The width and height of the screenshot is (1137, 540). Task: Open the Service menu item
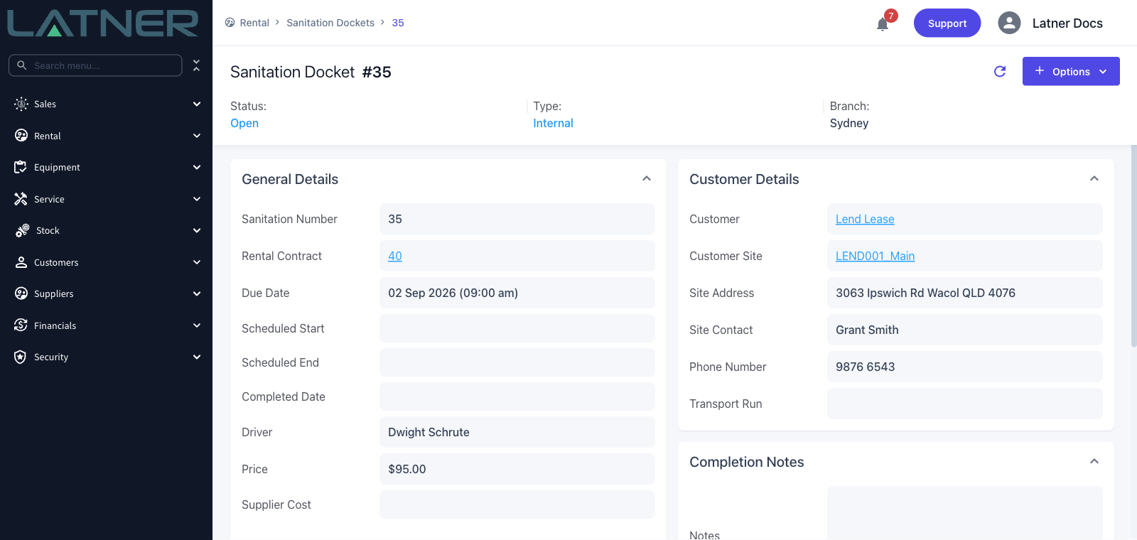tap(107, 199)
